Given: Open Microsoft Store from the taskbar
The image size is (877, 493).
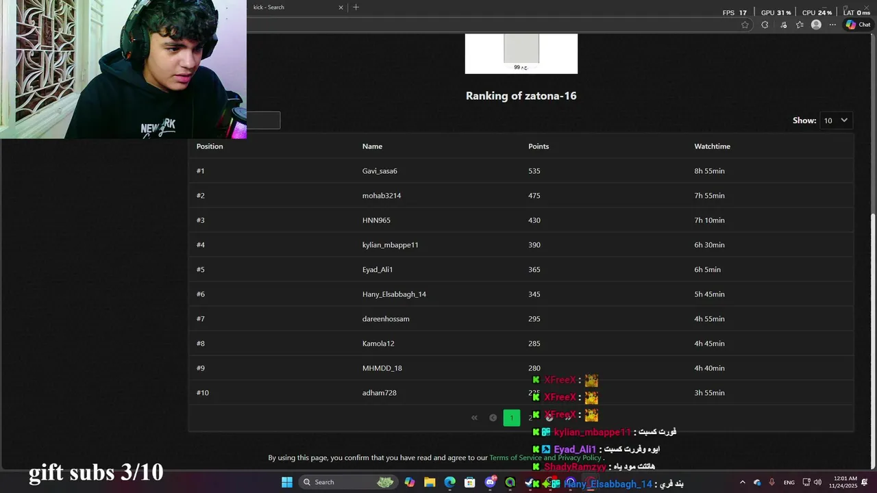Looking at the screenshot, I should pos(470,482).
